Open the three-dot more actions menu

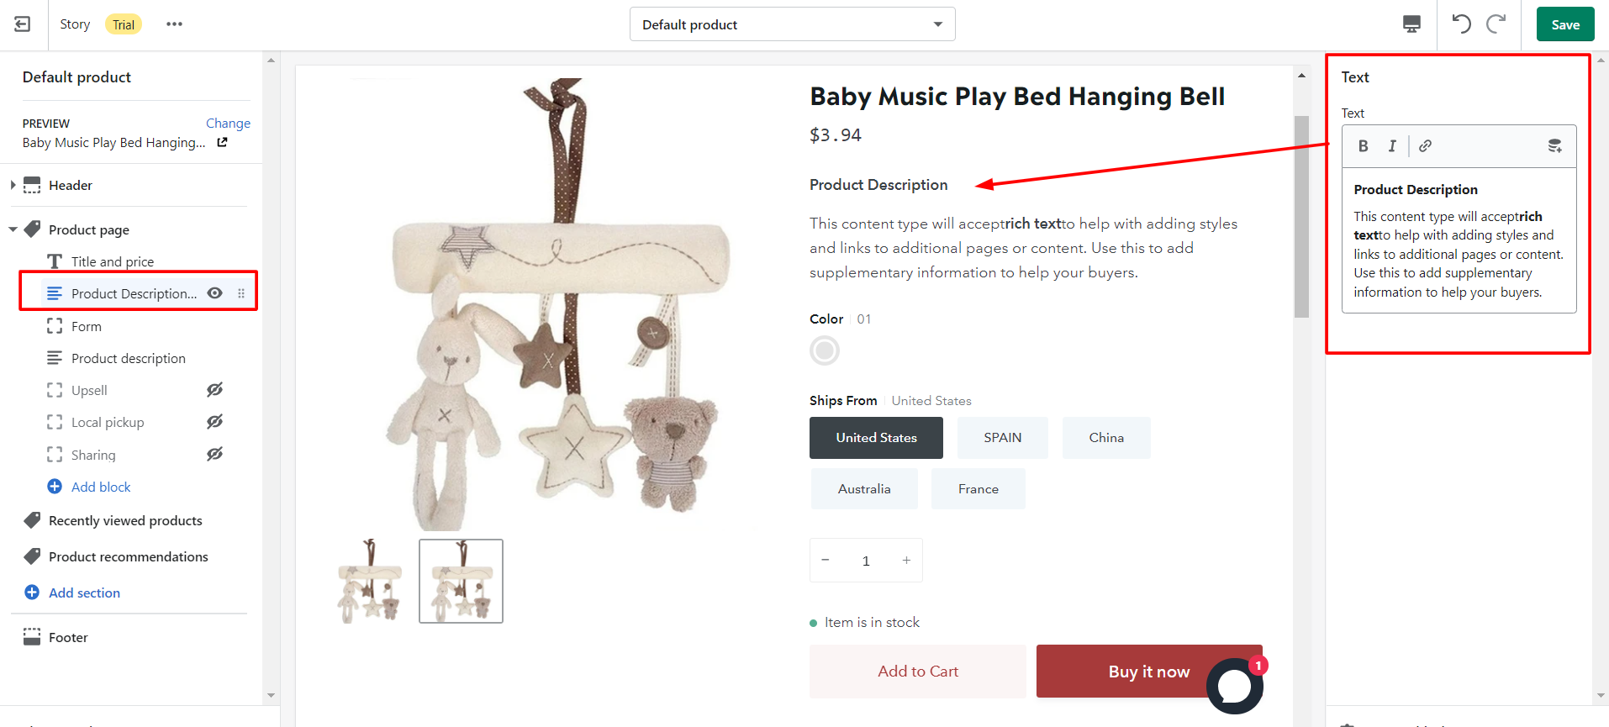point(174,24)
